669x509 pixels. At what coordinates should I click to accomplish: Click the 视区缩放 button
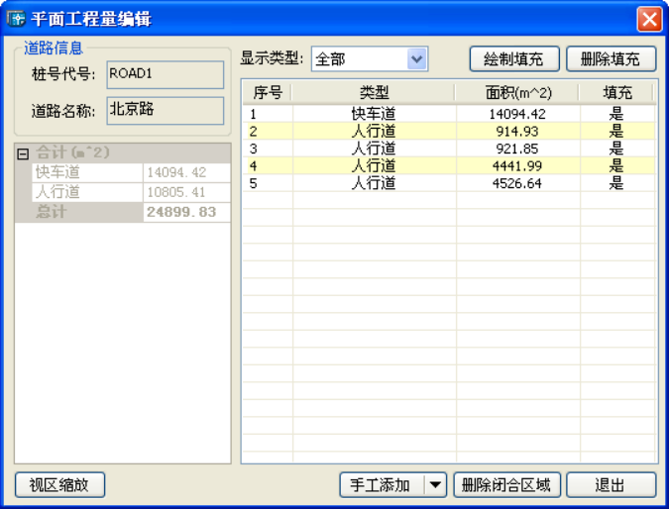click(59, 485)
